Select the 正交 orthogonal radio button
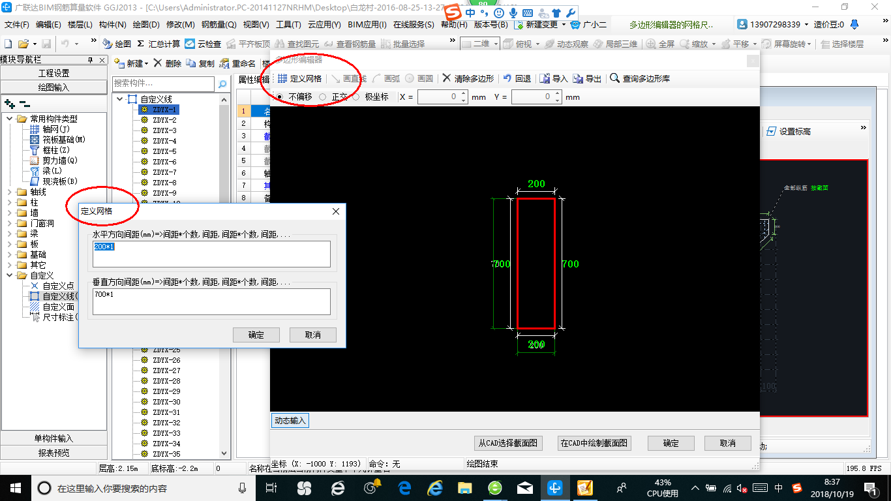Screen dimensions: 891x501 pyautogui.click(x=323, y=97)
